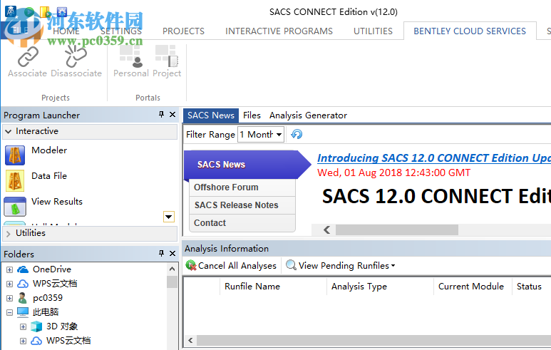Select the 3D 对象 folder icon

[x=36, y=326]
